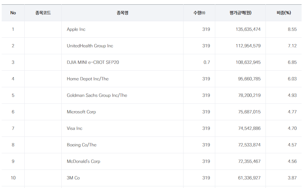
Task: Click valuation amount 74,542,886
Action: (x=249, y=128)
